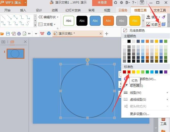170x132 pixels.
Task: Expand the Text Box dropdown arrow
Action: tap(54, 24)
